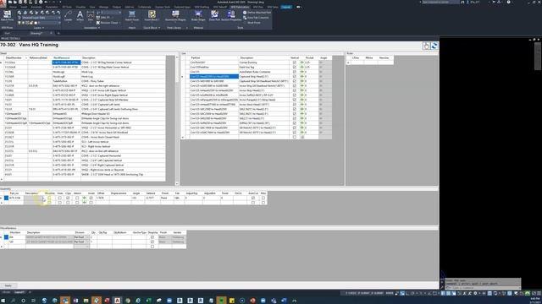This screenshot has width=542, height=304.
Task: Select the TubeMullion cell in Detail table
Action: [x=66, y=81]
